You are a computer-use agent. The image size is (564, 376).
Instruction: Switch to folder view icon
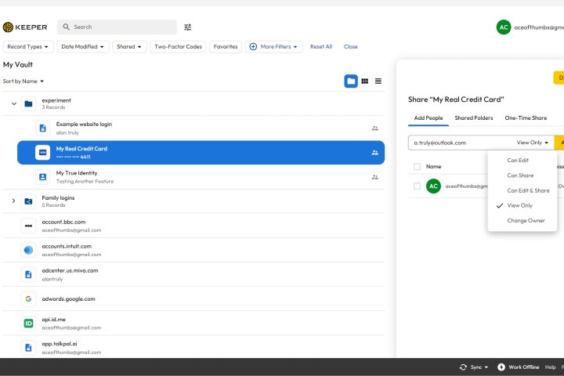pyautogui.click(x=351, y=81)
